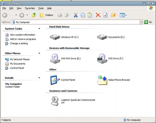Click the Change a setting icon
Screen dimensions: 156x123
7,44
